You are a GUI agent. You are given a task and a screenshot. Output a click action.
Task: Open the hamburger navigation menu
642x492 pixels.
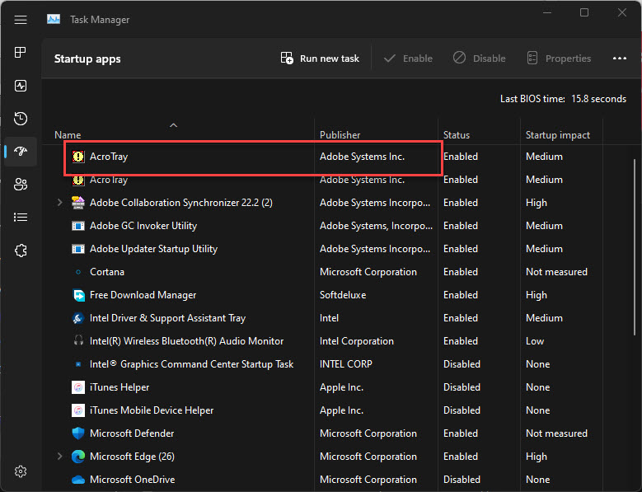coord(21,20)
